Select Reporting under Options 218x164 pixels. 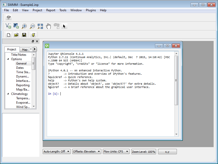(x=23, y=85)
